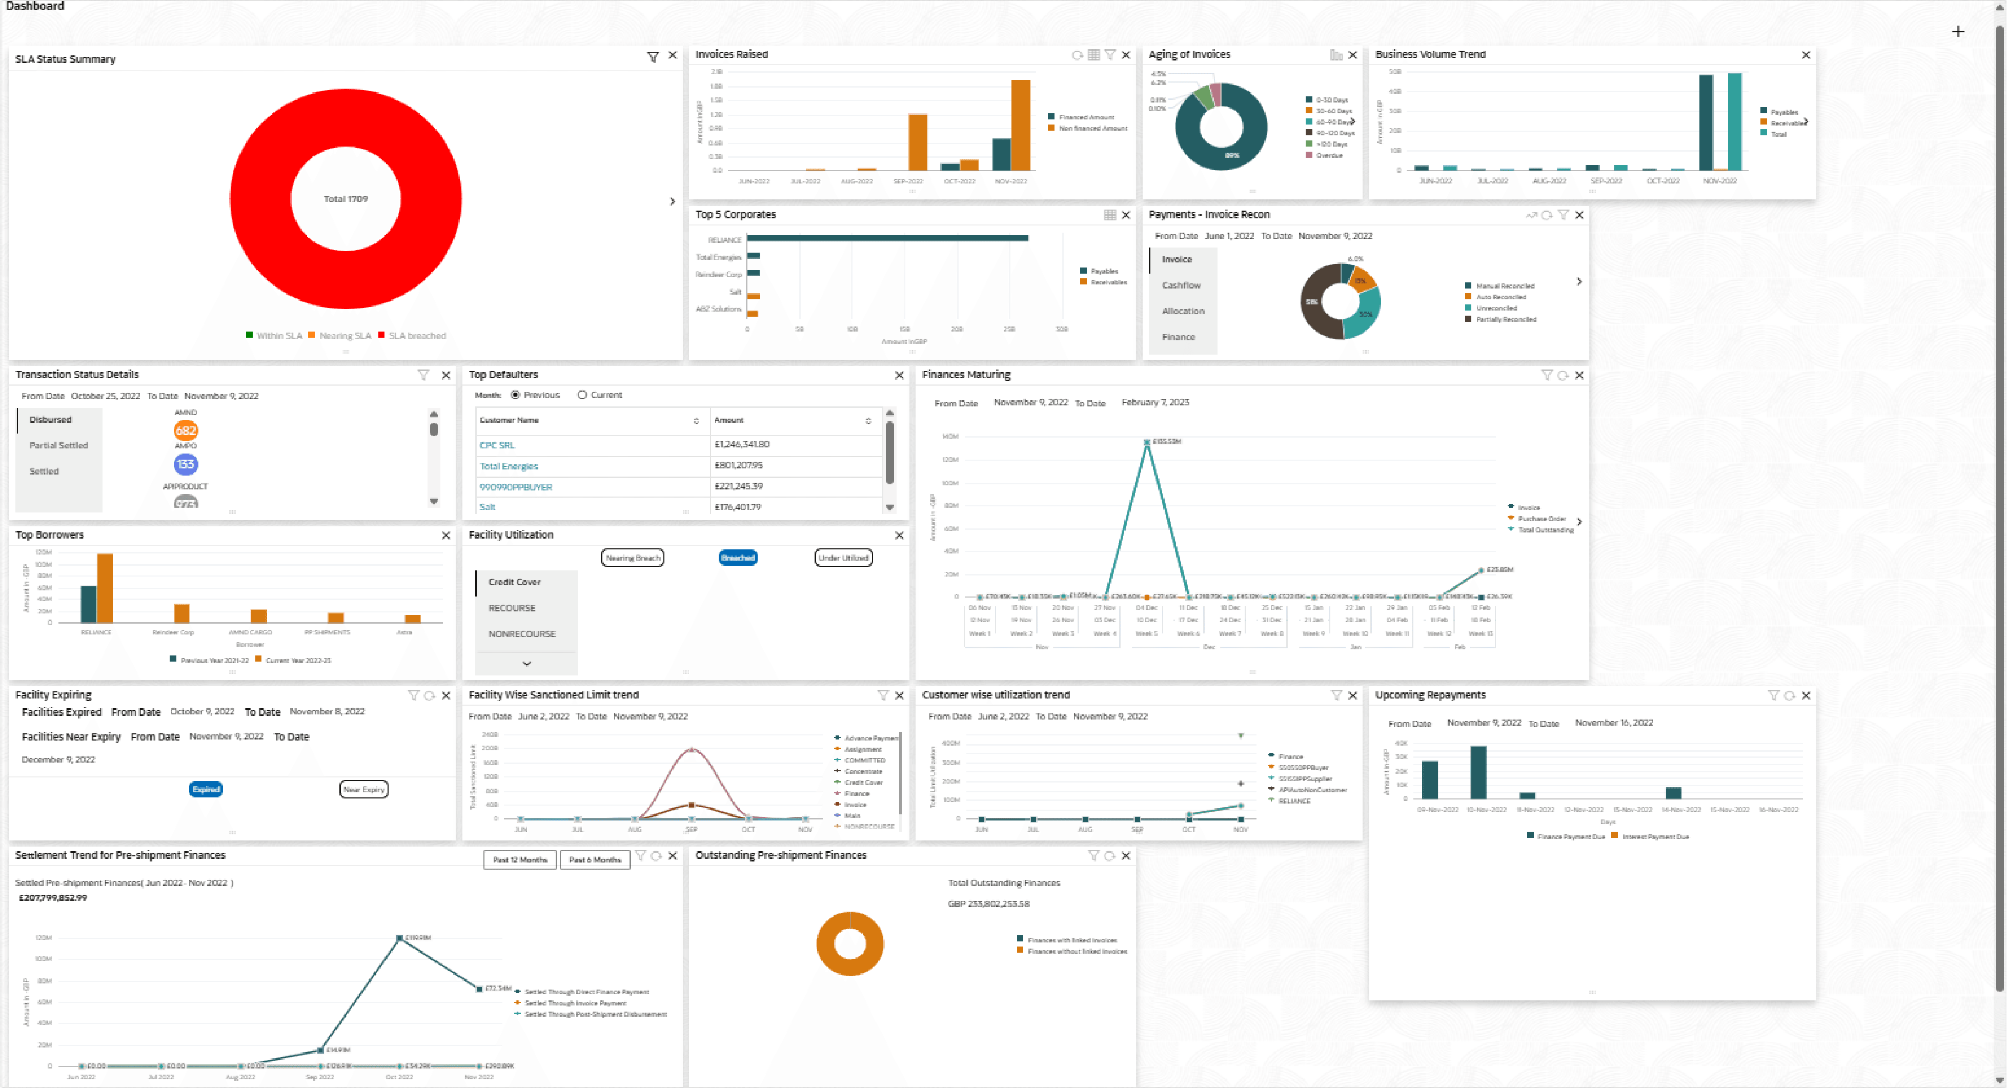Refresh the Finances Maturing widget

pos(1563,376)
